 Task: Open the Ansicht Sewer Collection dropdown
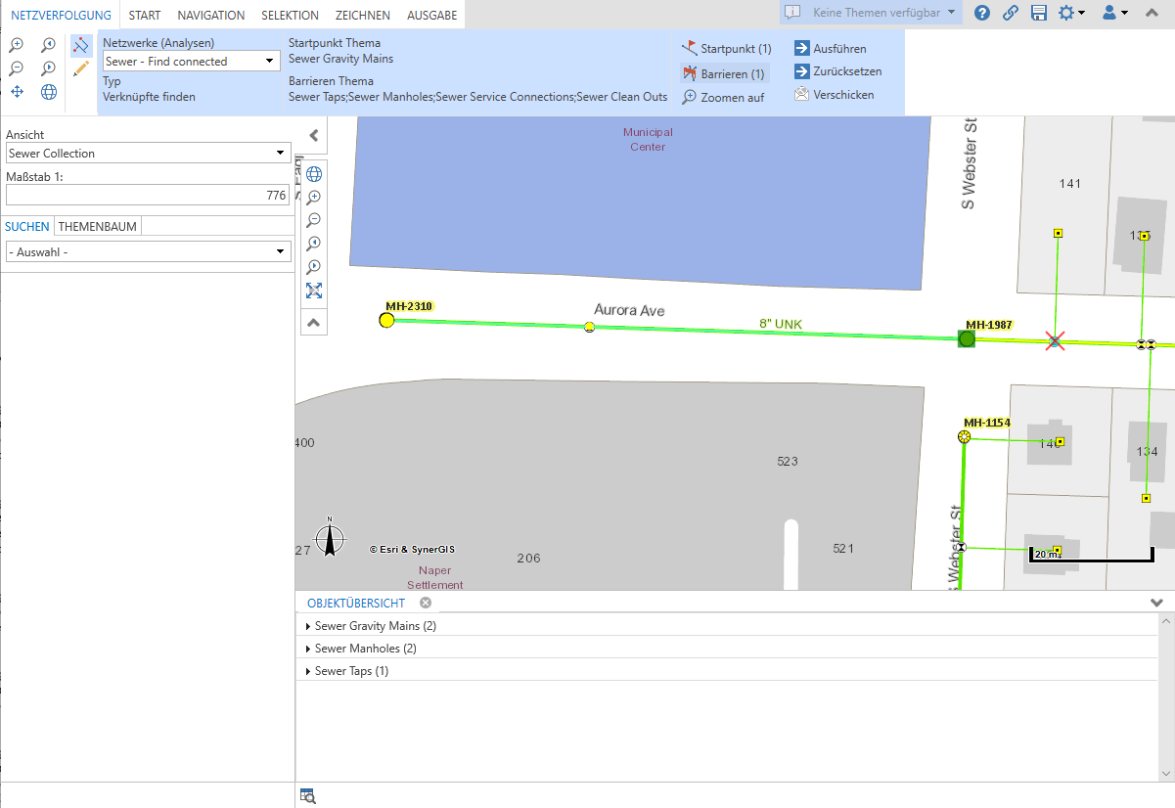[x=148, y=154]
